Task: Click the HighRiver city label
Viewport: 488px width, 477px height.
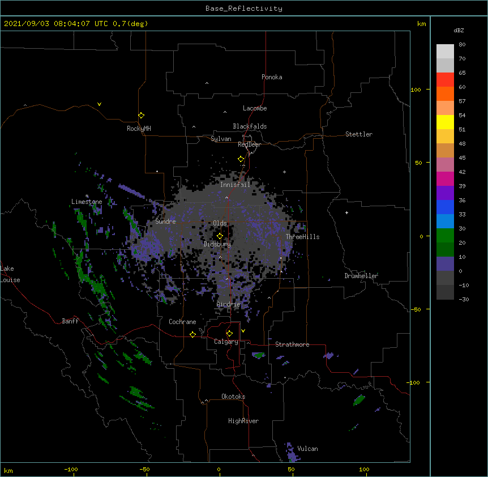Action: [243, 421]
